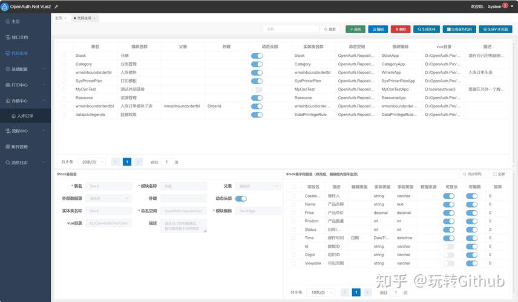This screenshot has height=302, width=518.
Task: Enable 动态头部 switch for MyConTest row
Action: [257, 89]
